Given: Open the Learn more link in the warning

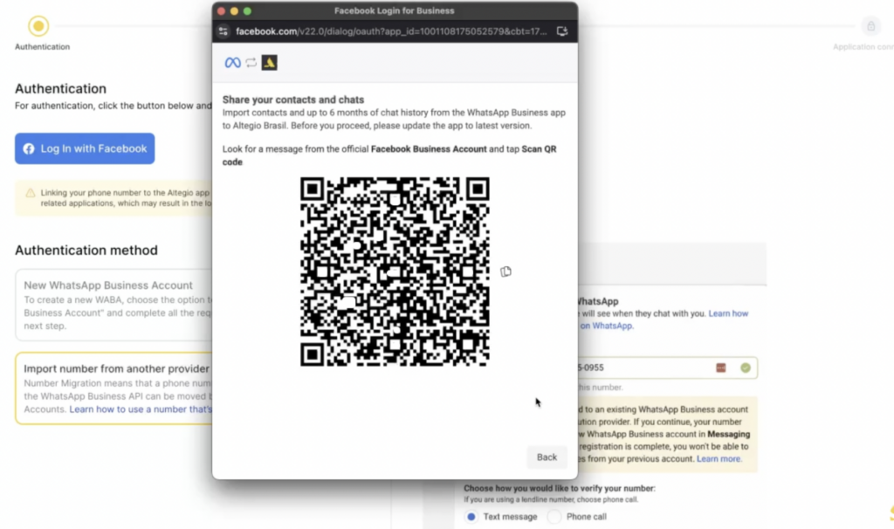Looking at the screenshot, I should click(x=719, y=459).
